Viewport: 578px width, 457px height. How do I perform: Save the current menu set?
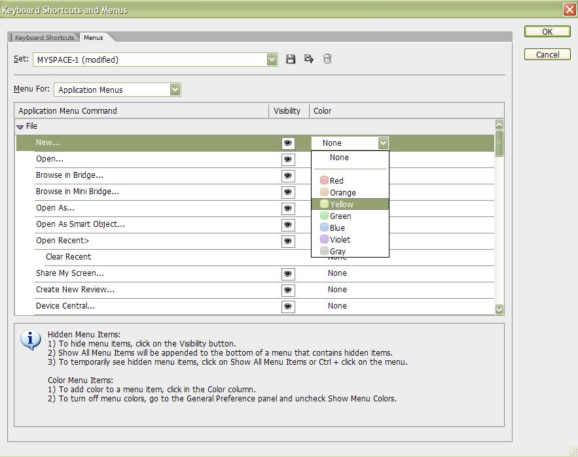tap(291, 59)
